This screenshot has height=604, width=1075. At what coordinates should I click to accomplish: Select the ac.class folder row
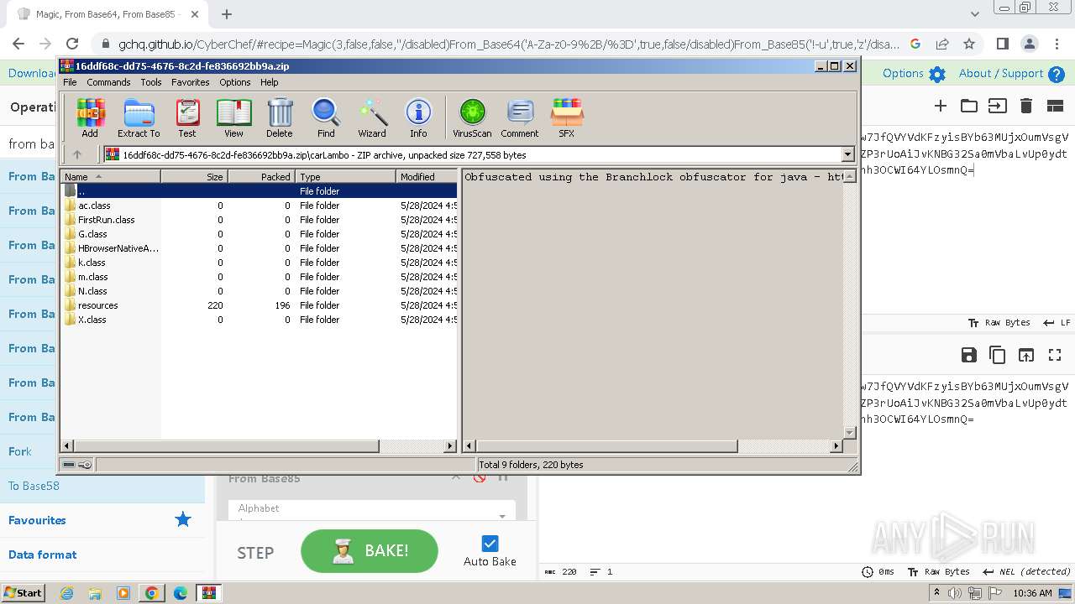coord(260,206)
